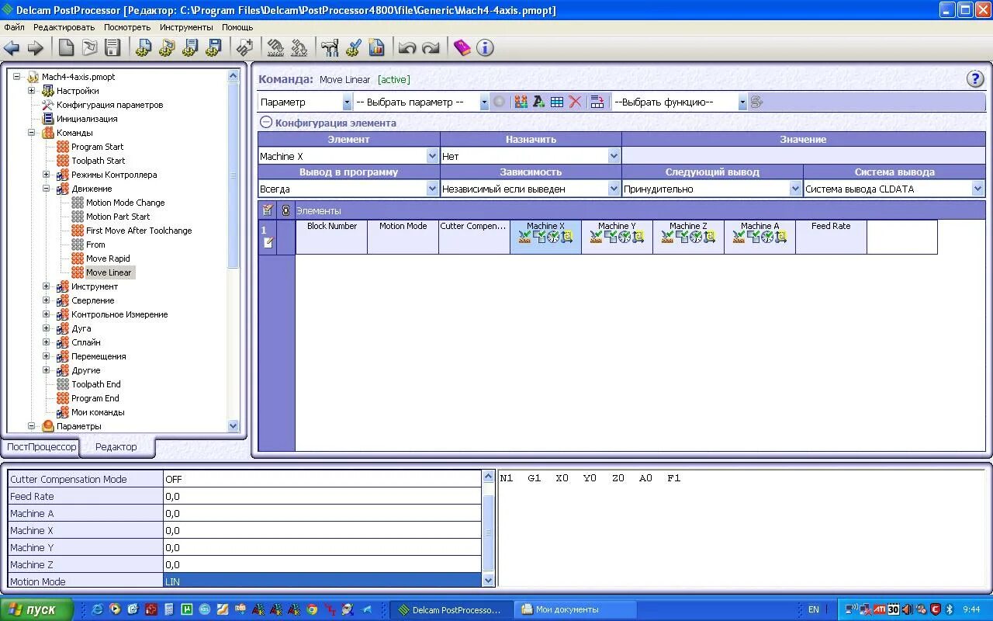Click the round help question mark button

[975, 79]
